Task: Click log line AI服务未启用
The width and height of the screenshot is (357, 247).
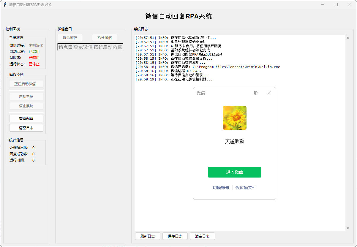Action: click(178, 46)
